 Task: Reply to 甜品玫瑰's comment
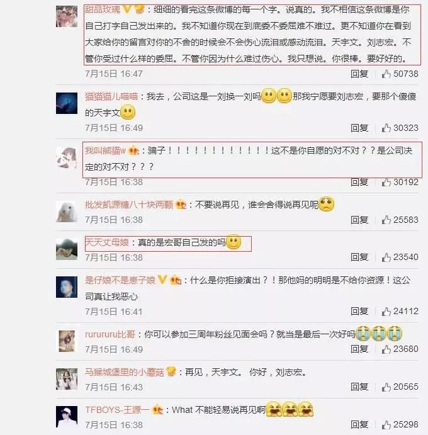(359, 74)
